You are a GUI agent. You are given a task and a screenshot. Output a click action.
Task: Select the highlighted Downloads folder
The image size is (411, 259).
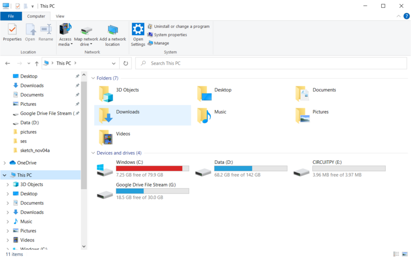(x=143, y=115)
